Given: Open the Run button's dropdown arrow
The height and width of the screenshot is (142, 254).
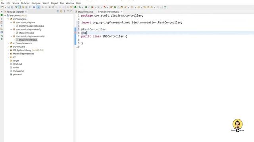Looking at the screenshot, I should (x=89, y=7).
